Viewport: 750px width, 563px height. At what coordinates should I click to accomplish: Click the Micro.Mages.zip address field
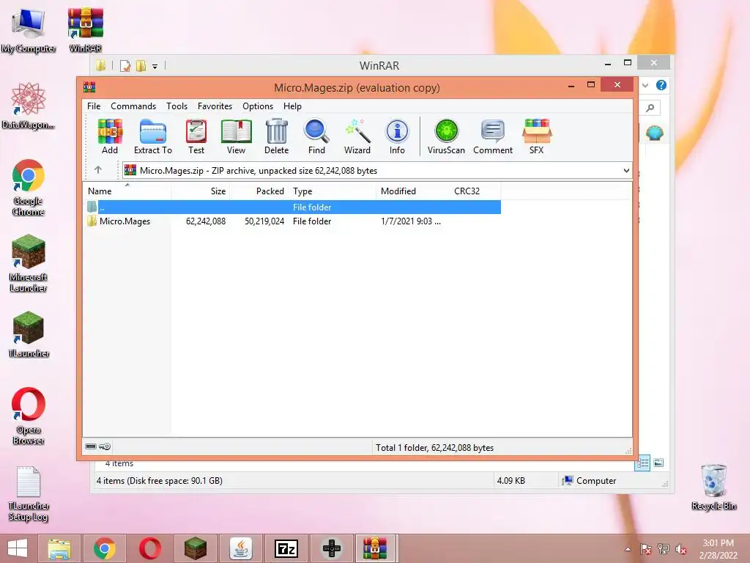tap(377, 170)
